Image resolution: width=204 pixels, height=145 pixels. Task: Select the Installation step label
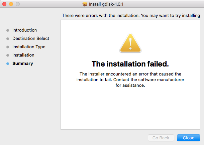pos(23,55)
